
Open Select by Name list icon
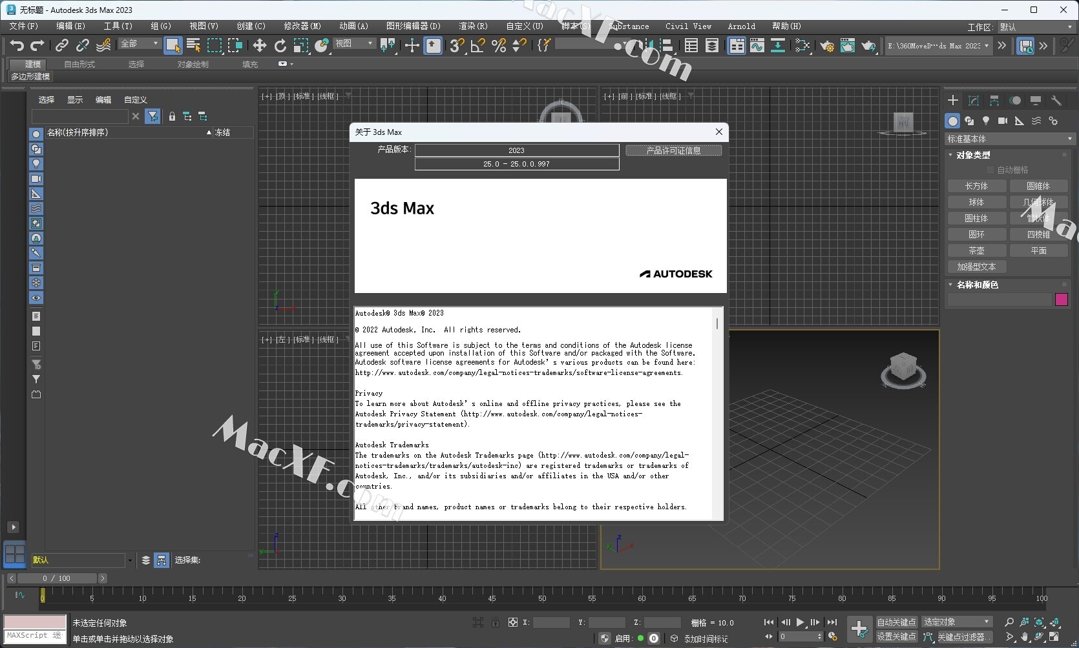click(193, 45)
